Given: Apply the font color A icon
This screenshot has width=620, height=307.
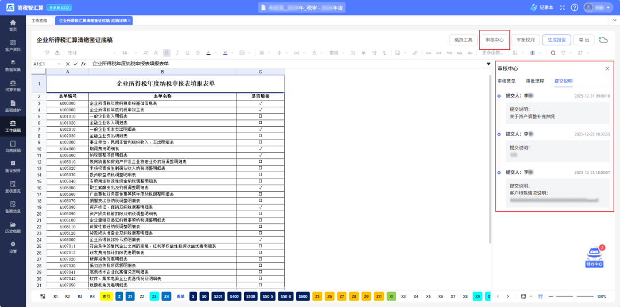Looking at the screenshot, I should tap(208, 53).
